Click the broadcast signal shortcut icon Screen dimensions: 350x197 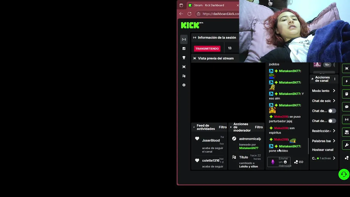(x=347, y=119)
